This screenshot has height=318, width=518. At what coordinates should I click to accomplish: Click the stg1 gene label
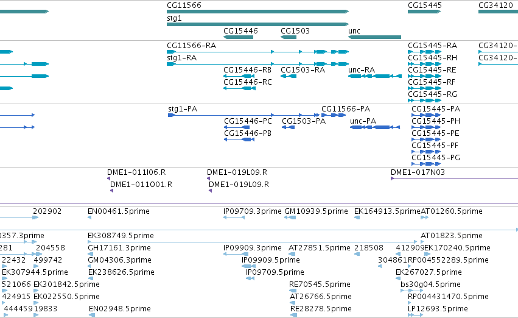174,18
